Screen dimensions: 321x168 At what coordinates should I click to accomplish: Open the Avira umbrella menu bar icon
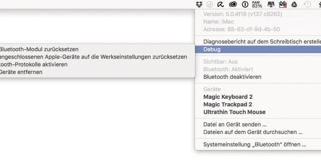click(x=221, y=4)
